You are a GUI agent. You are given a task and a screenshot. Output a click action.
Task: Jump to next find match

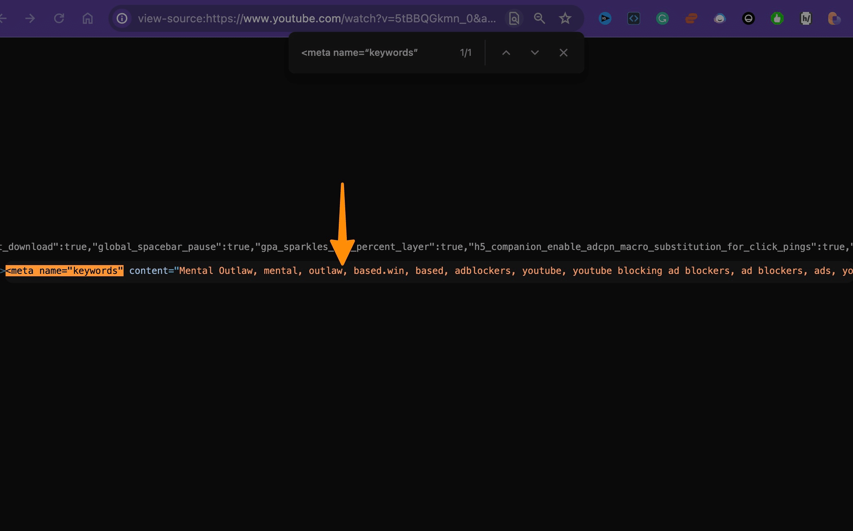point(535,53)
